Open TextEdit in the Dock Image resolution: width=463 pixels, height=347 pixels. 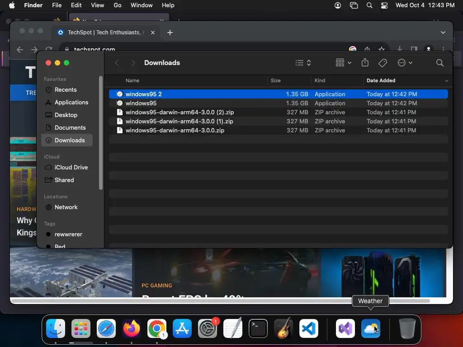[x=233, y=328]
